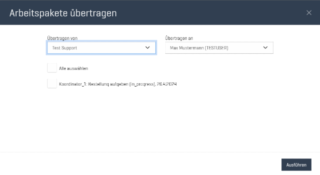Click the Test Support selected value text
Screen dimensions: 320x175
click(x=65, y=48)
